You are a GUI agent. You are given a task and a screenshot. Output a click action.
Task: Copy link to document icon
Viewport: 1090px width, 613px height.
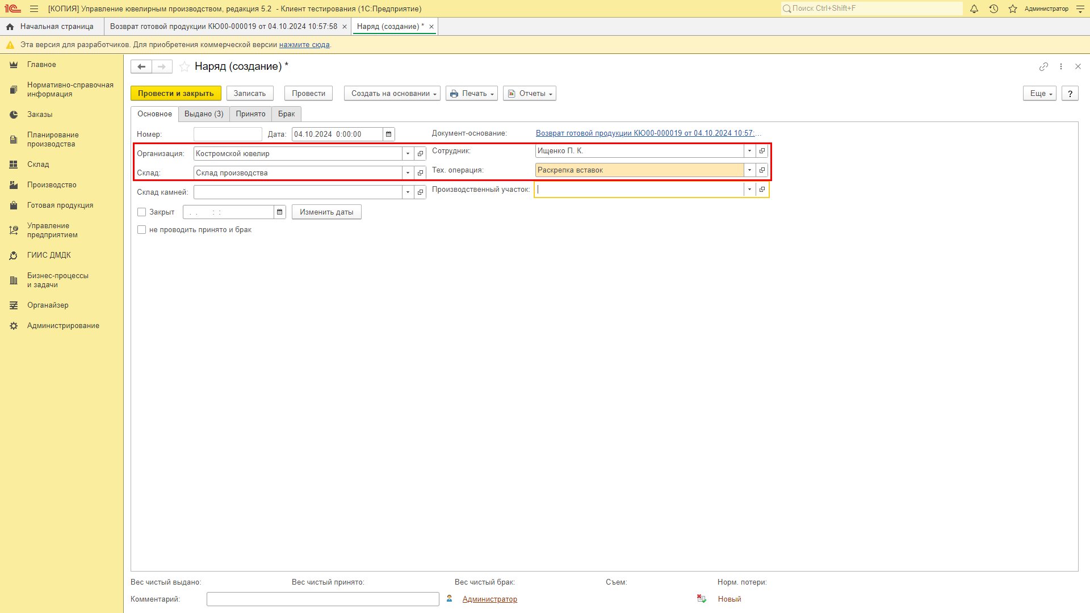(x=1043, y=67)
